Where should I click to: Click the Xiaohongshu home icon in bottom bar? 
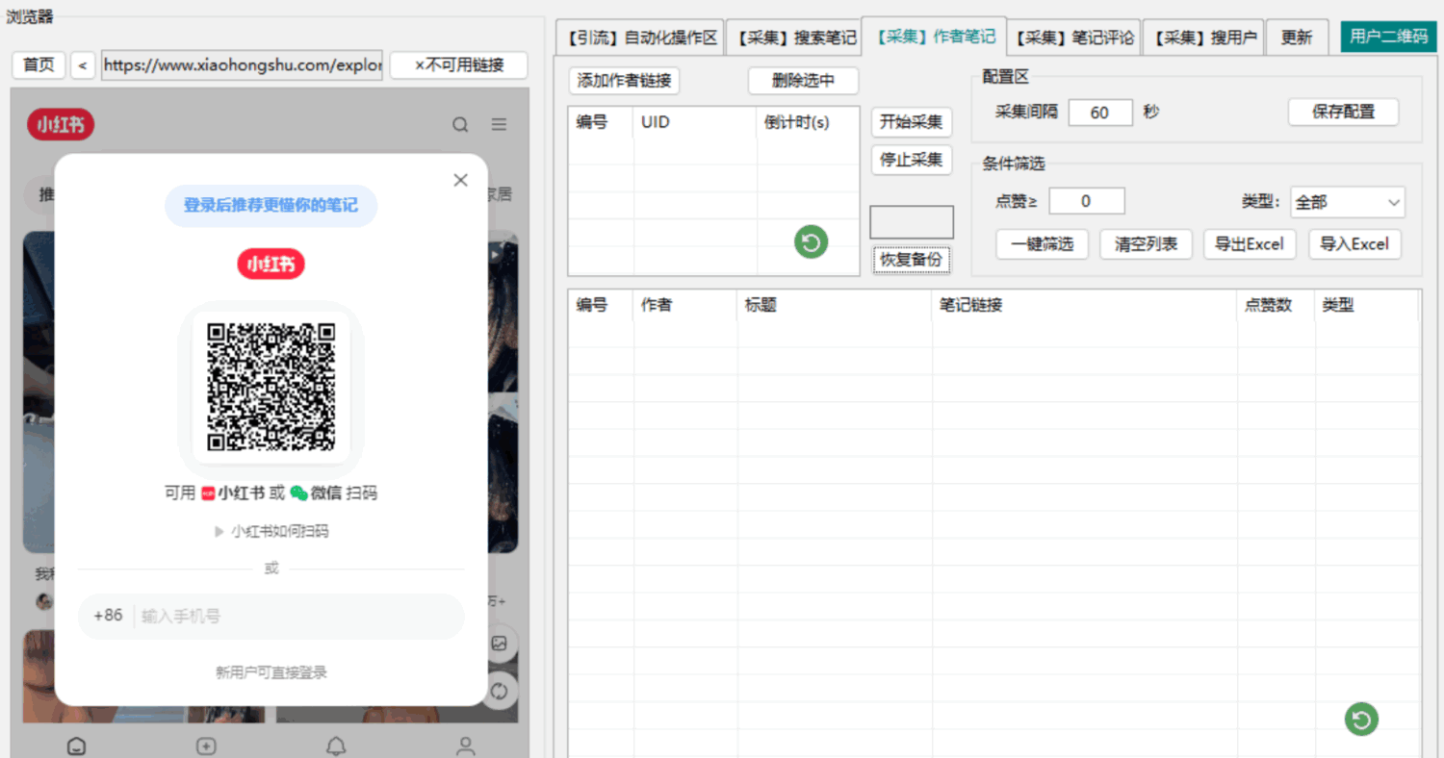coord(76,745)
